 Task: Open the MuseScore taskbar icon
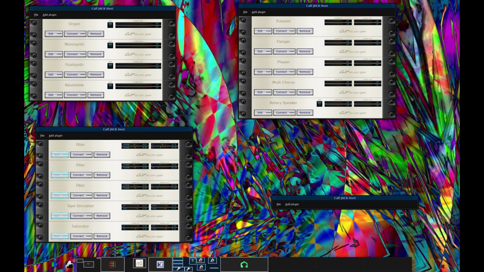(x=140, y=263)
